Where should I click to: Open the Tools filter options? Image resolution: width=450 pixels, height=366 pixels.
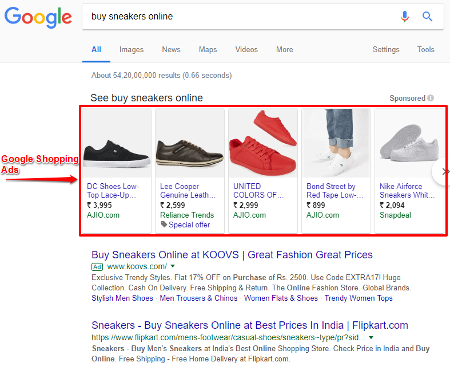425,50
